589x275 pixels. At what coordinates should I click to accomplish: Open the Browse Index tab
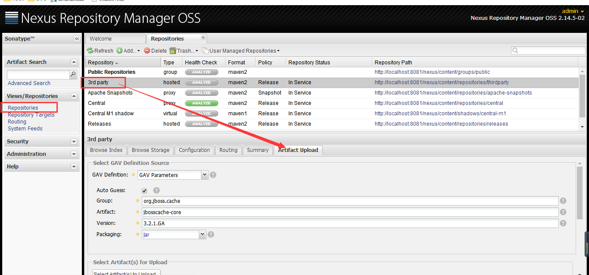107,150
